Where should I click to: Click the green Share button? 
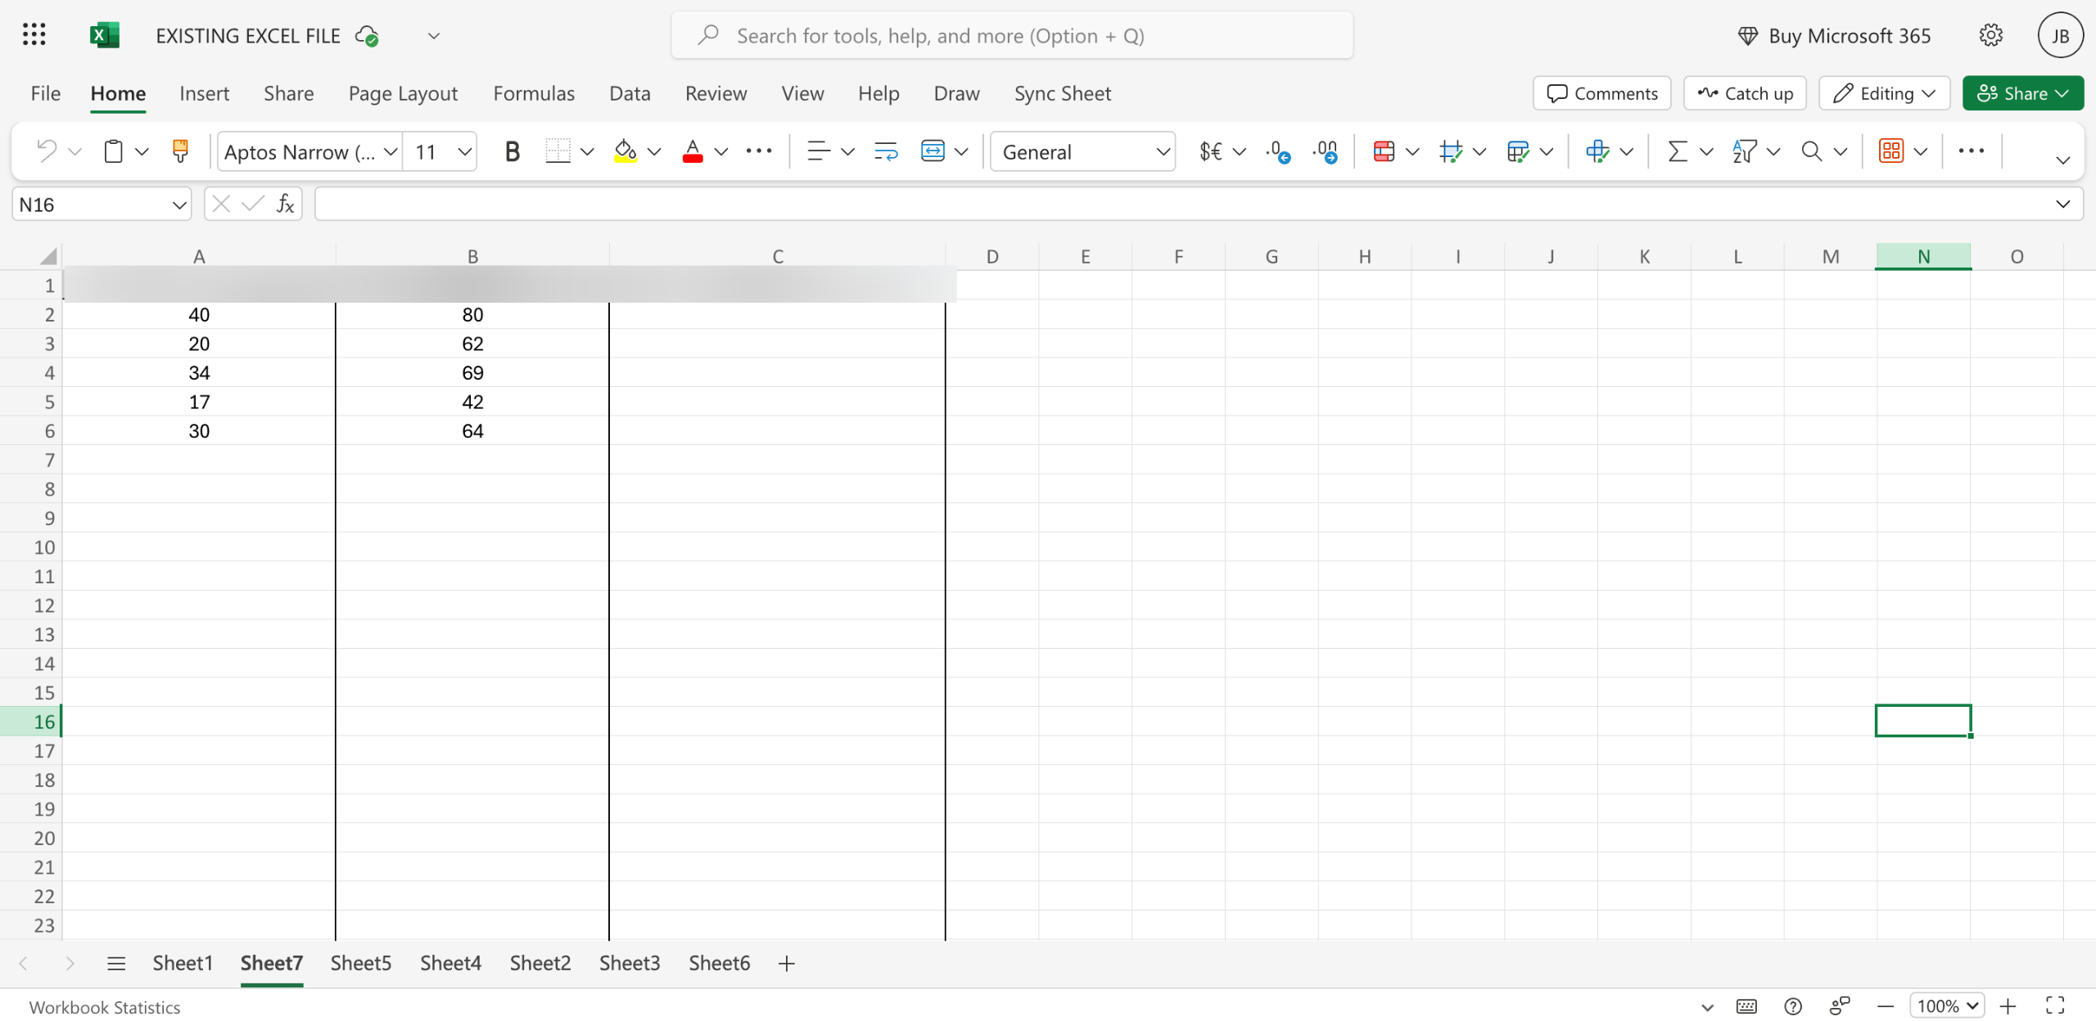pos(2022,93)
